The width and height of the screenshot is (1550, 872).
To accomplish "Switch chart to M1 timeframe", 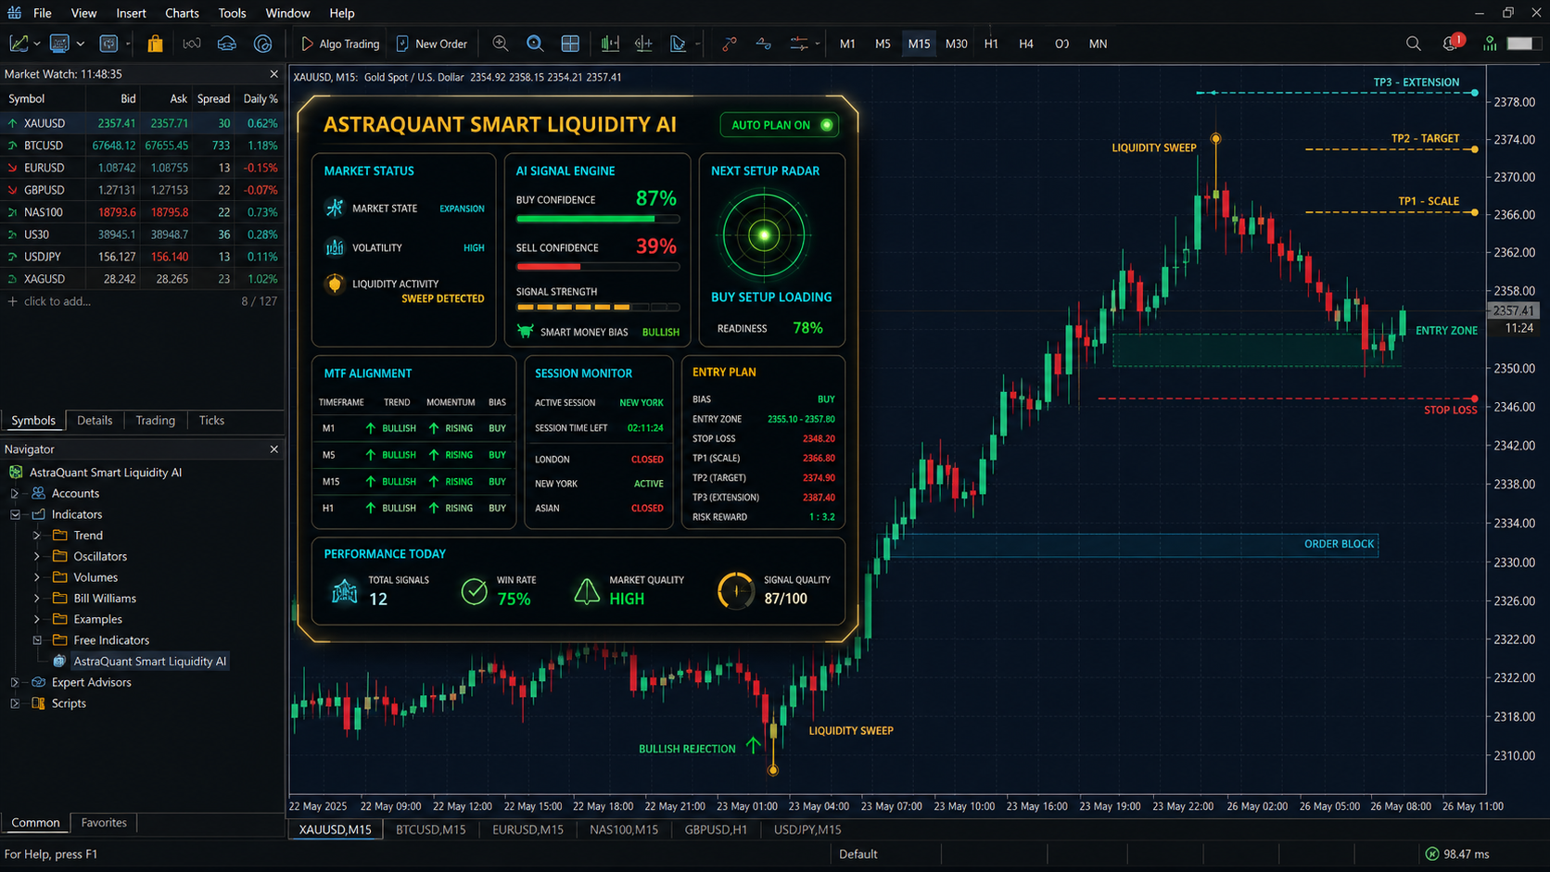I will coord(847,44).
